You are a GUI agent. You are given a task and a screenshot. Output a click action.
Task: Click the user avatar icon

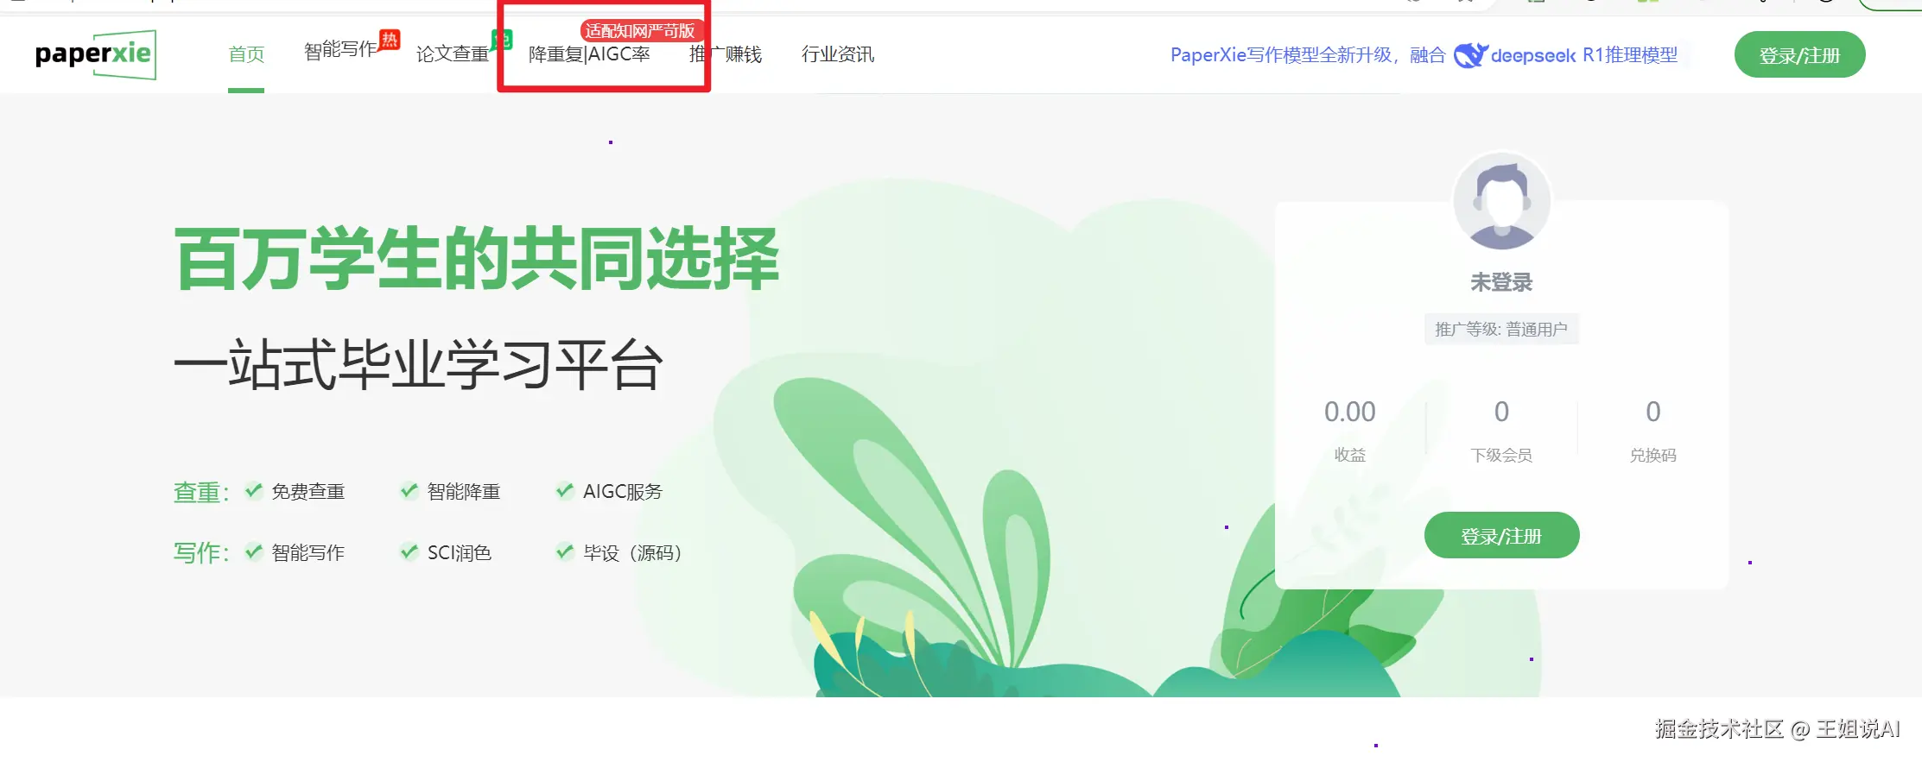(x=1502, y=202)
